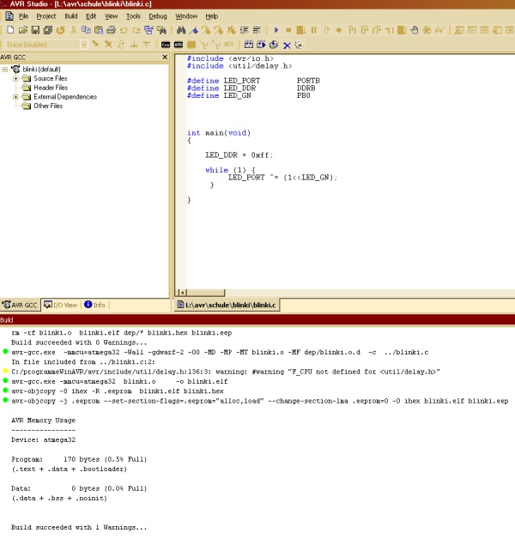Image resolution: width=515 pixels, height=545 pixels.
Task: Toggle bookmark with blue flag icon
Action: (194, 31)
